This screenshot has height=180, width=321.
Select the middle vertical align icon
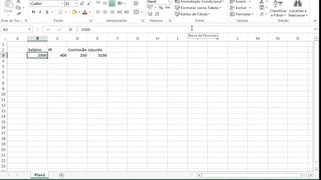pyautogui.click(x=105, y=3)
